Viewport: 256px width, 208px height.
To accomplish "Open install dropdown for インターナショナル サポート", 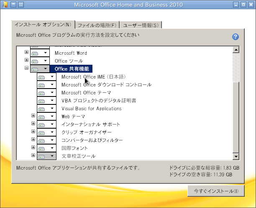I will pos(47,124).
